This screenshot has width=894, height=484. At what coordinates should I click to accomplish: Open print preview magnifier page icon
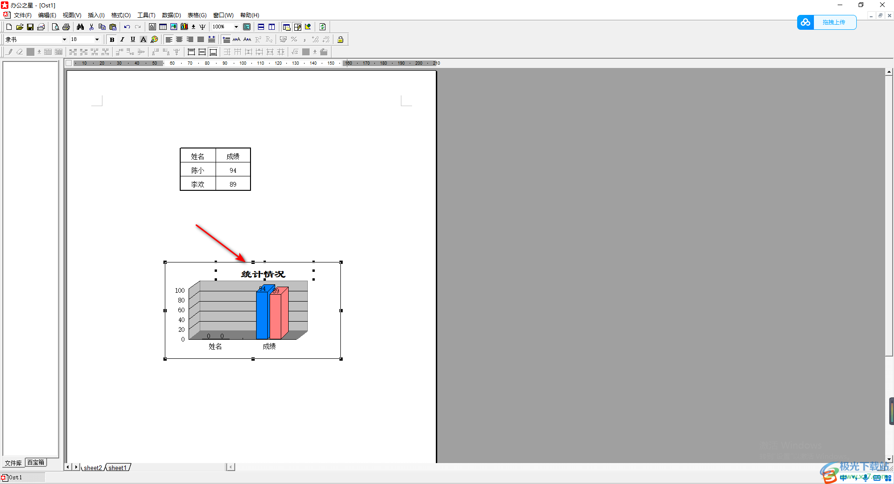(x=55, y=27)
